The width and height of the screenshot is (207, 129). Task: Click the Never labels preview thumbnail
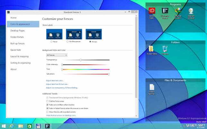coord(54,34)
